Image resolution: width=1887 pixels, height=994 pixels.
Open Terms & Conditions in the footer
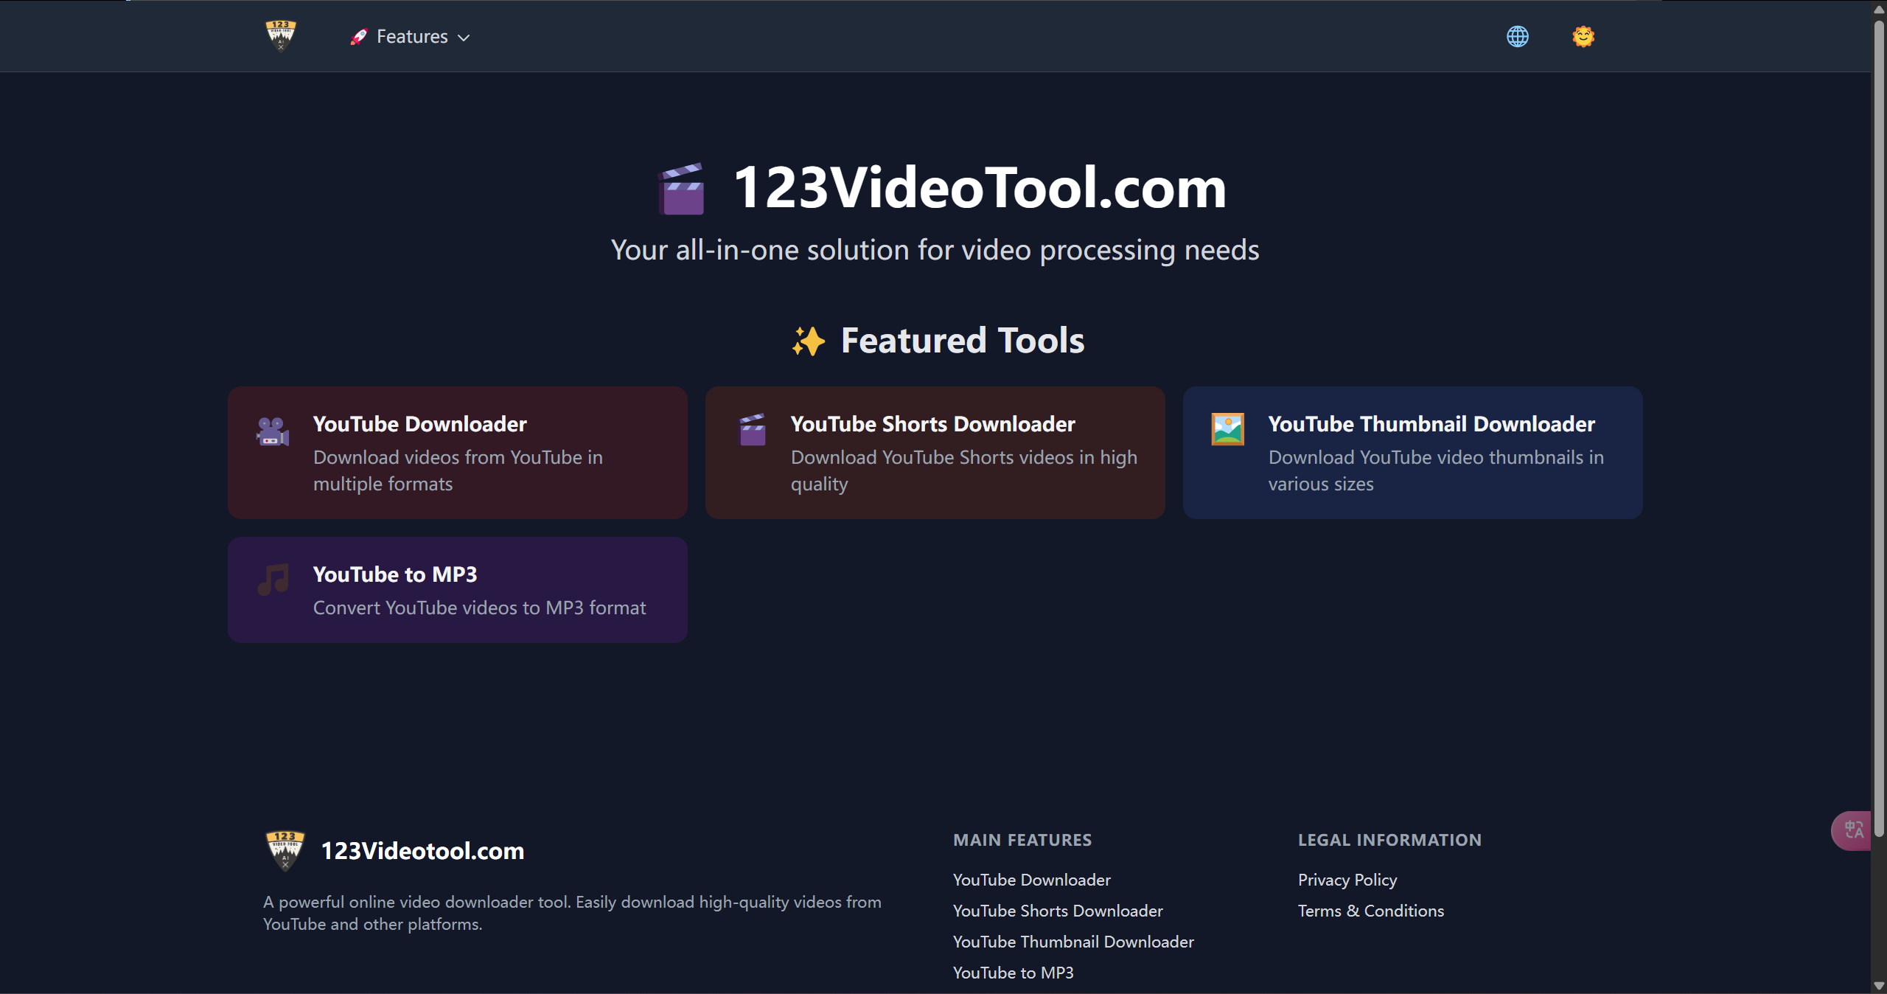1370,911
